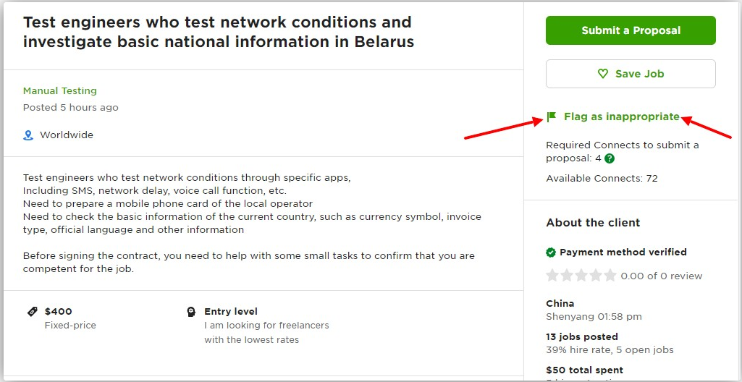Flag as inappropriate link
The image size is (742, 382).
[621, 116]
